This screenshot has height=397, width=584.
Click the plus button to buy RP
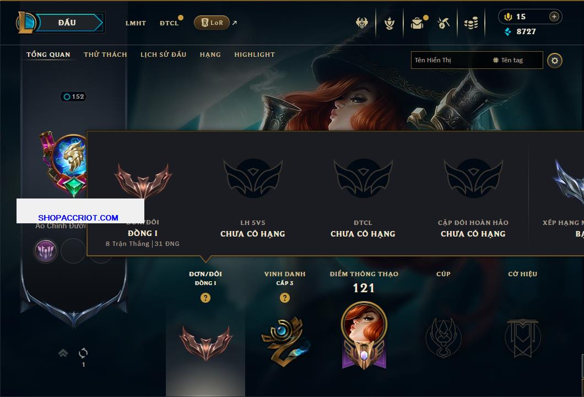[x=554, y=17]
